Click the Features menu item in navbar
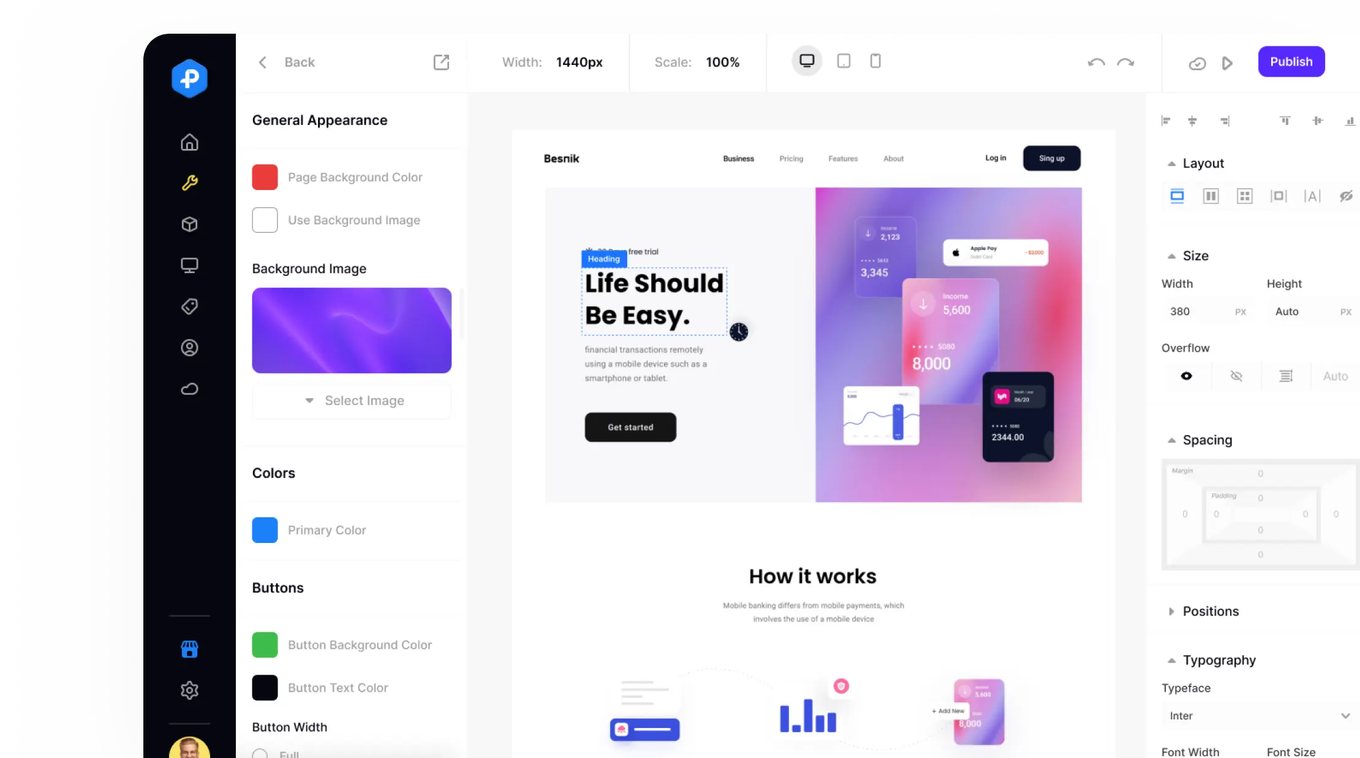Viewport: 1360px width, 758px height. [841, 157]
